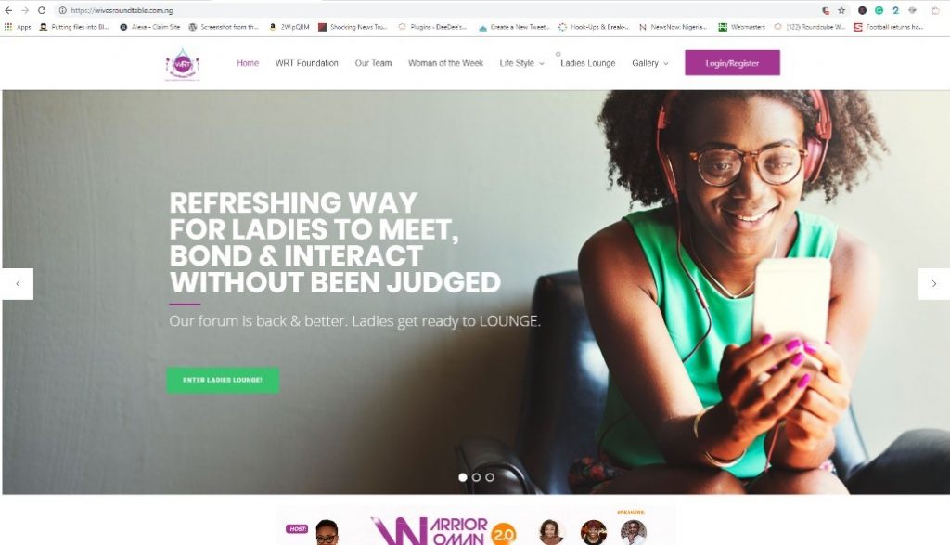Click the WRT logo in the header
Viewport: 950px width, 545px height.
pos(183,64)
